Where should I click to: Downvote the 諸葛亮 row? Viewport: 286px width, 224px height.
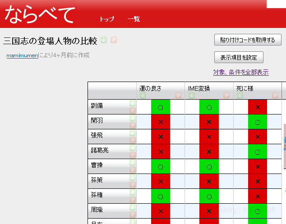(x=133, y=155)
